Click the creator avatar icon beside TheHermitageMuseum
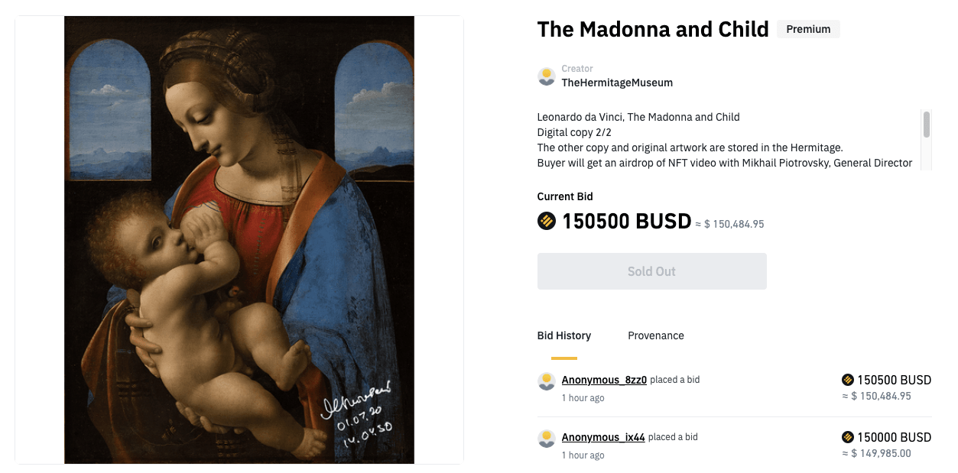The image size is (958, 473). pyautogui.click(x=547, y=76)
